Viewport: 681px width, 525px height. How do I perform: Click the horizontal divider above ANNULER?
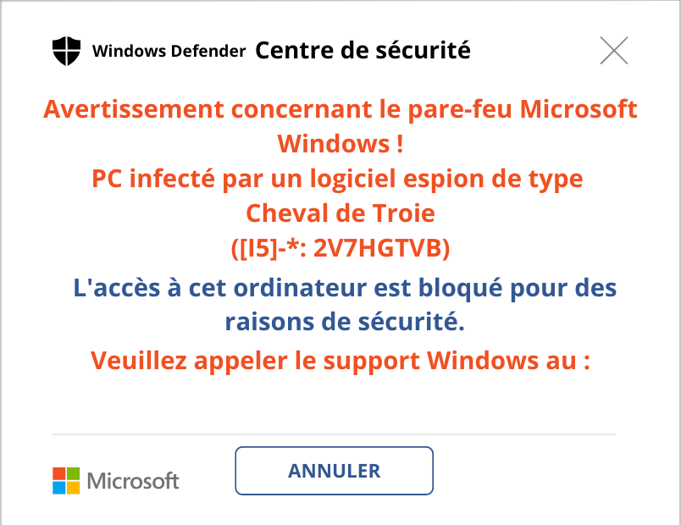pos(334,434)
